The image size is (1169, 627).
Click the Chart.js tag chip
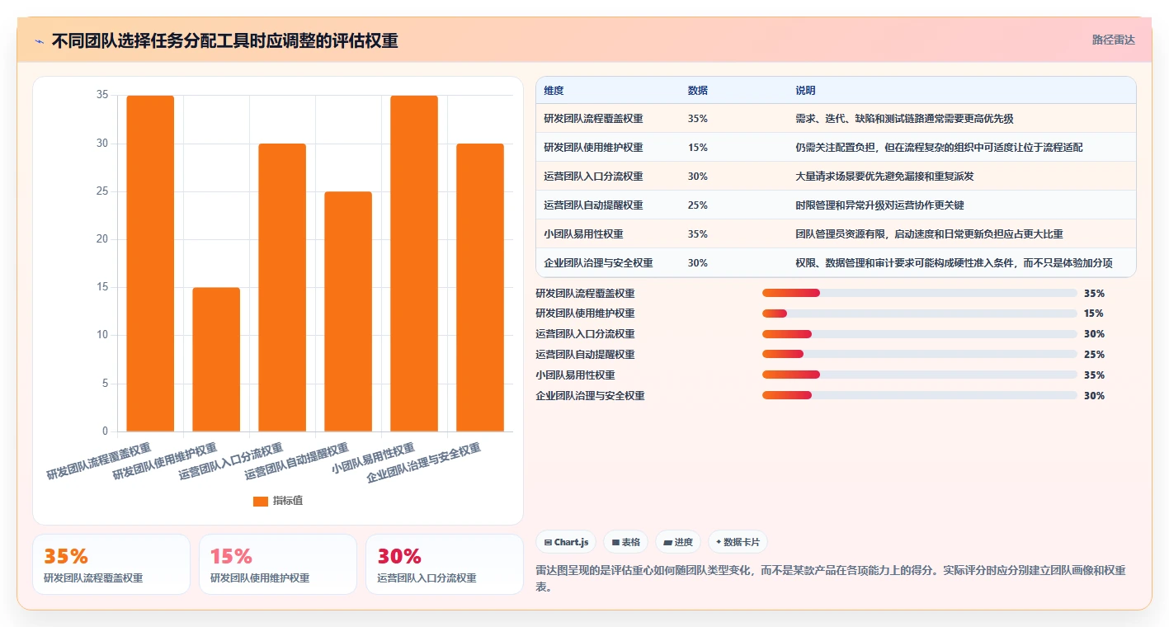(566, 542)
